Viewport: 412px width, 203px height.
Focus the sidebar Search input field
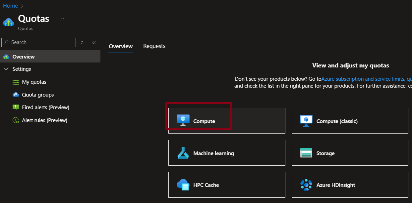tap(39, 42)
